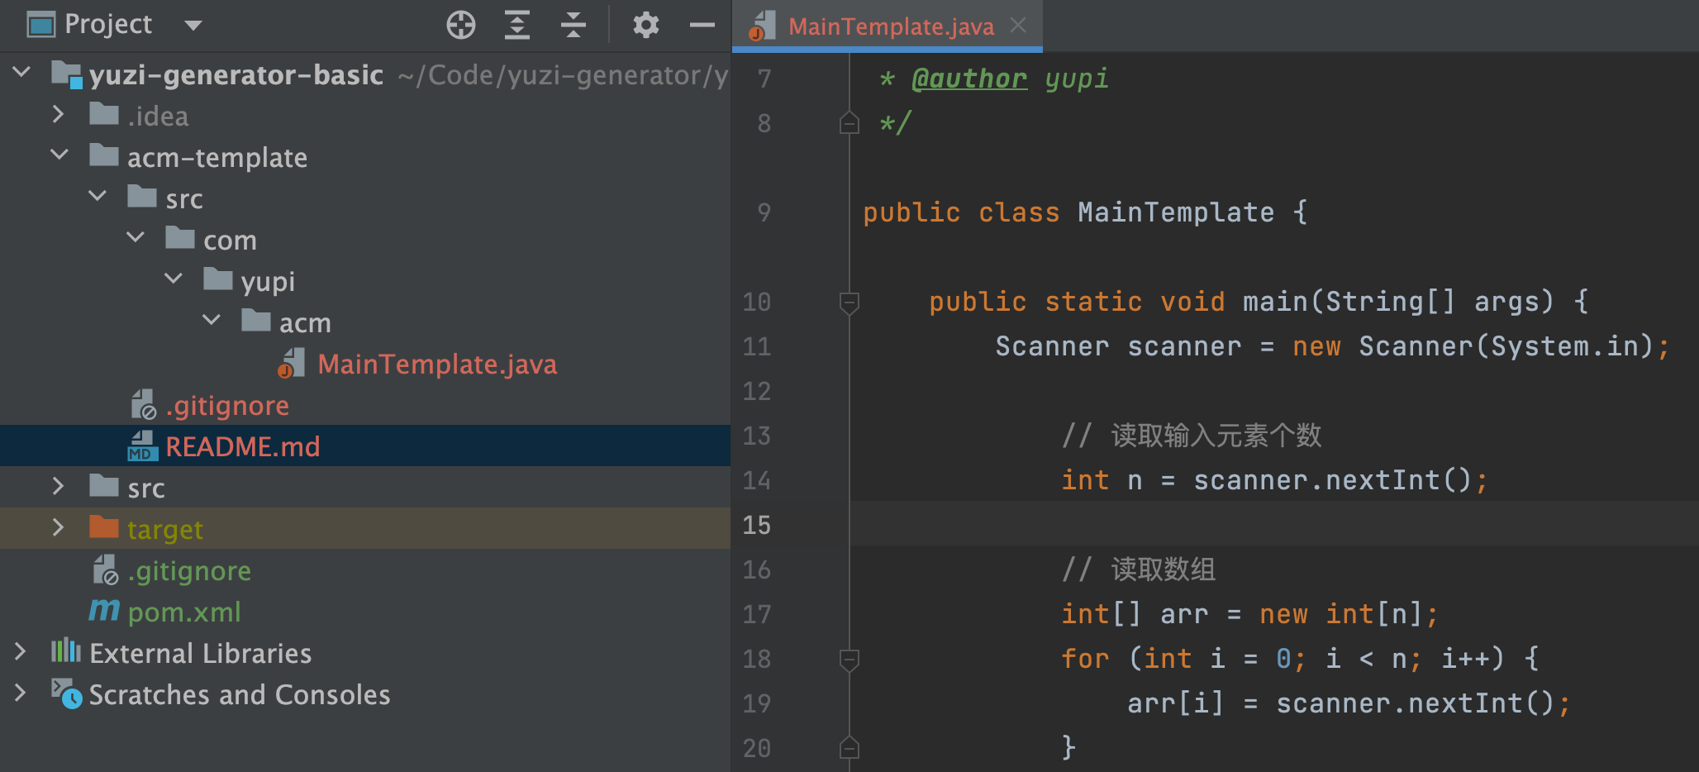Screen dimensions: 1699x772
Task: Click the Collapse All toolbar icon
Action: 573,26
